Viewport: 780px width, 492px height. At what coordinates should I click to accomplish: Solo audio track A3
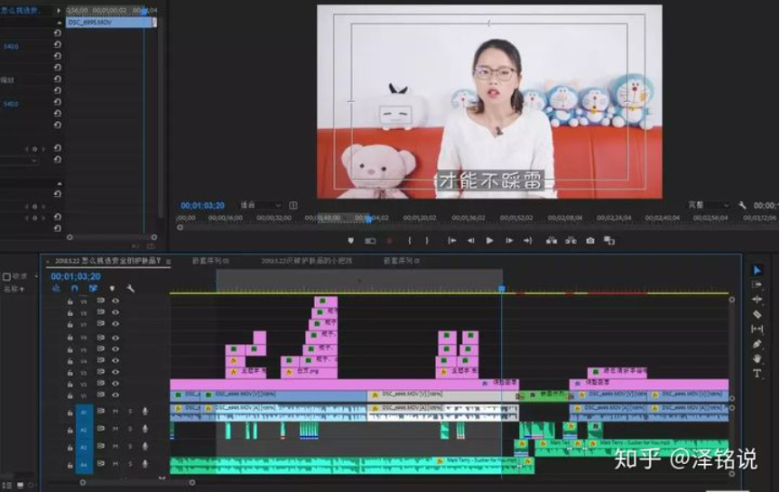[129, 447]
